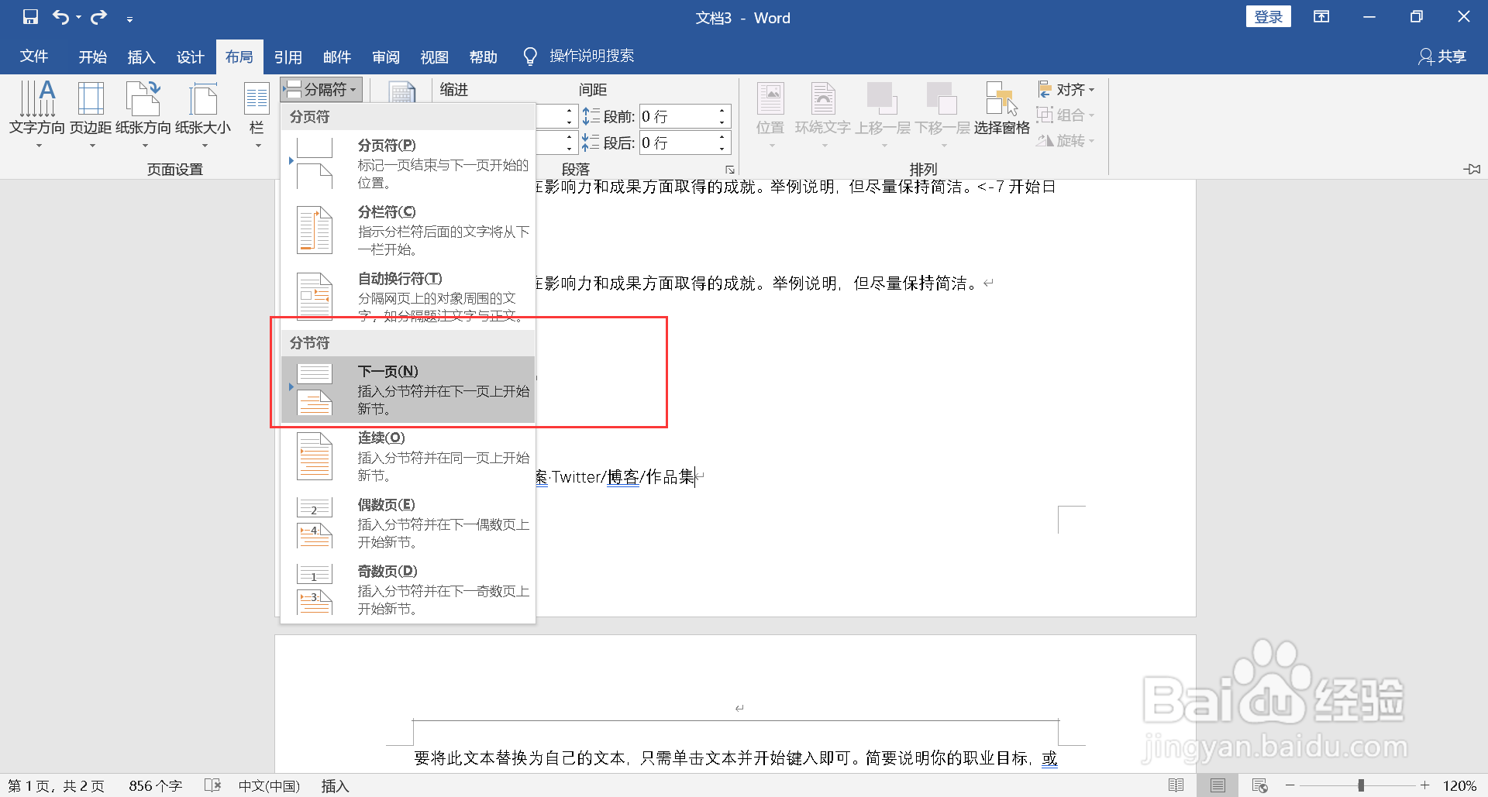Image resolution: width=1488 pixels, height=797 pixels.
Task: Switch to 阅读视图 in the status bar
Action: point(1176,785)
